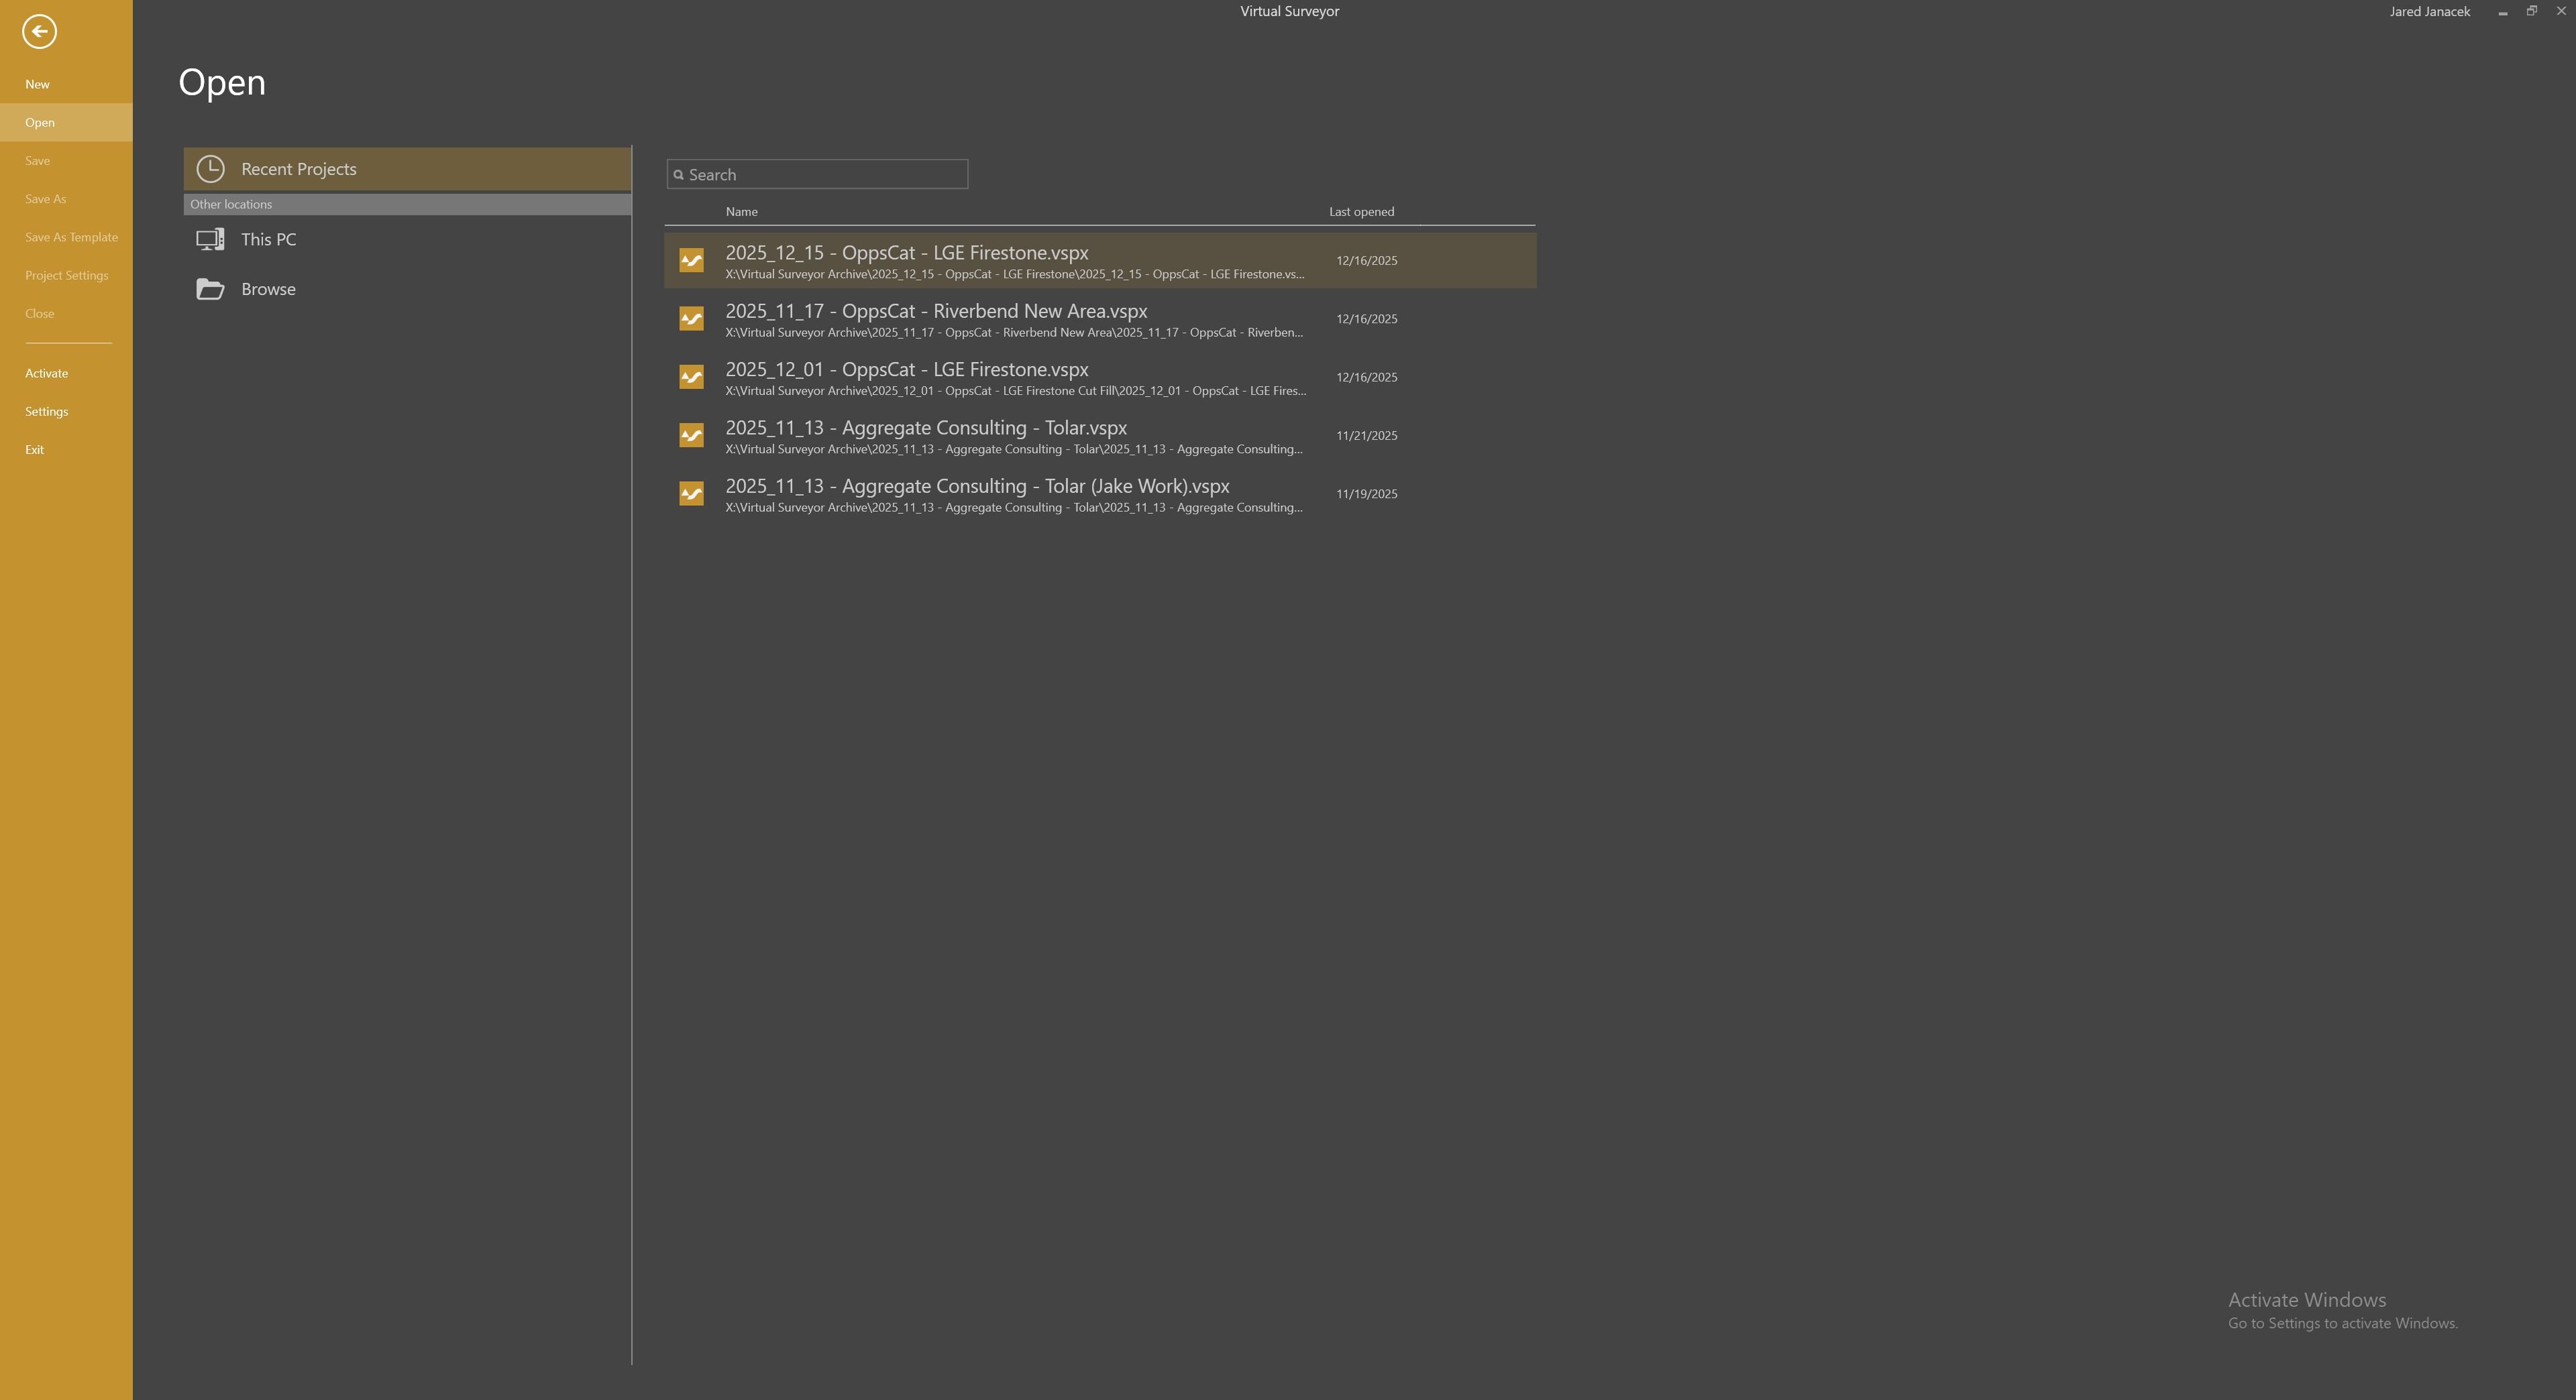This screenshot has height=1400, width=2576.
Task: Select the This PC location
Action: pyautogui.click(x=407, y=240)
